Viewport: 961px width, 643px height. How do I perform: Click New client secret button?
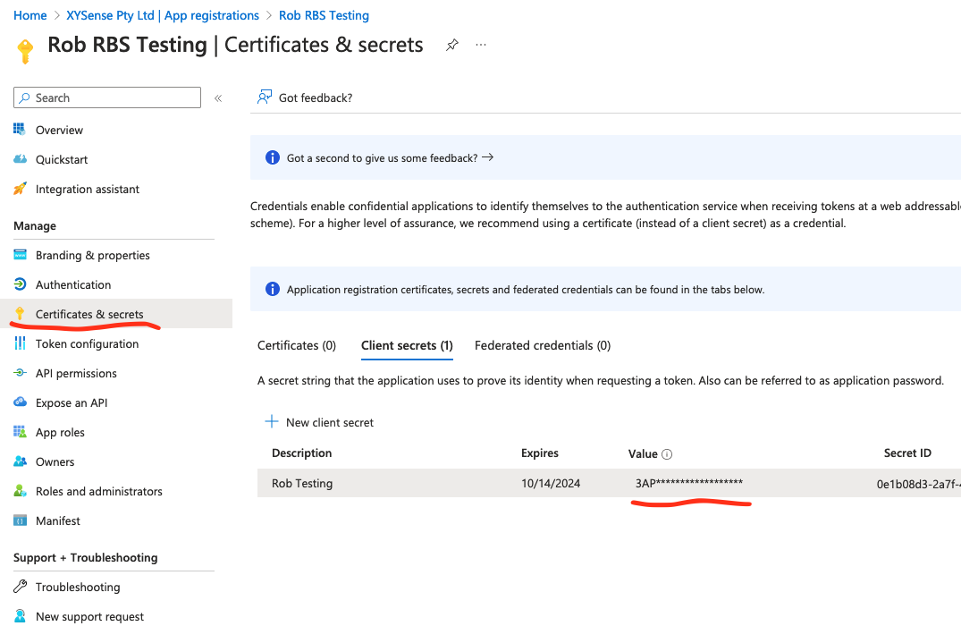tap(319, 422)
